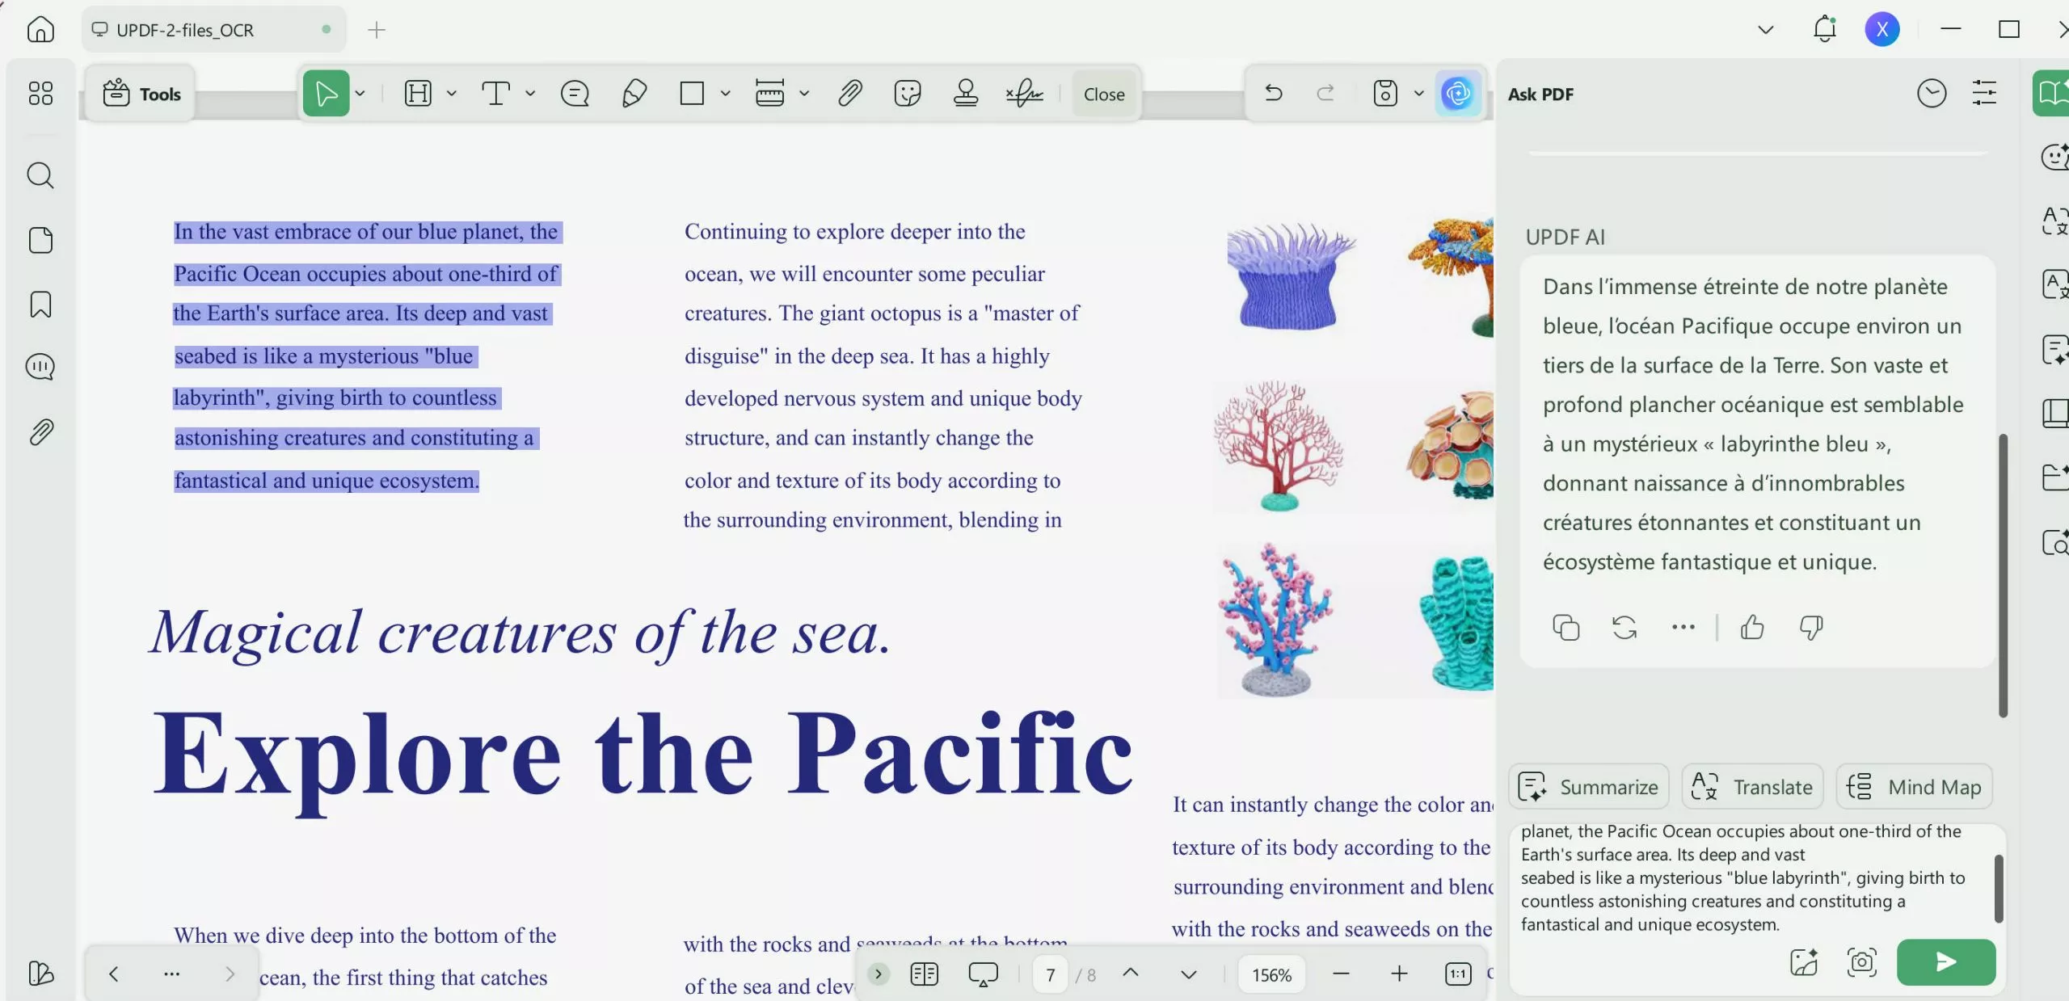Click the page number field showing 7
The height and width of the screenshot is (1001, 2069).
pyautogui.click(x=1050, y=974)
